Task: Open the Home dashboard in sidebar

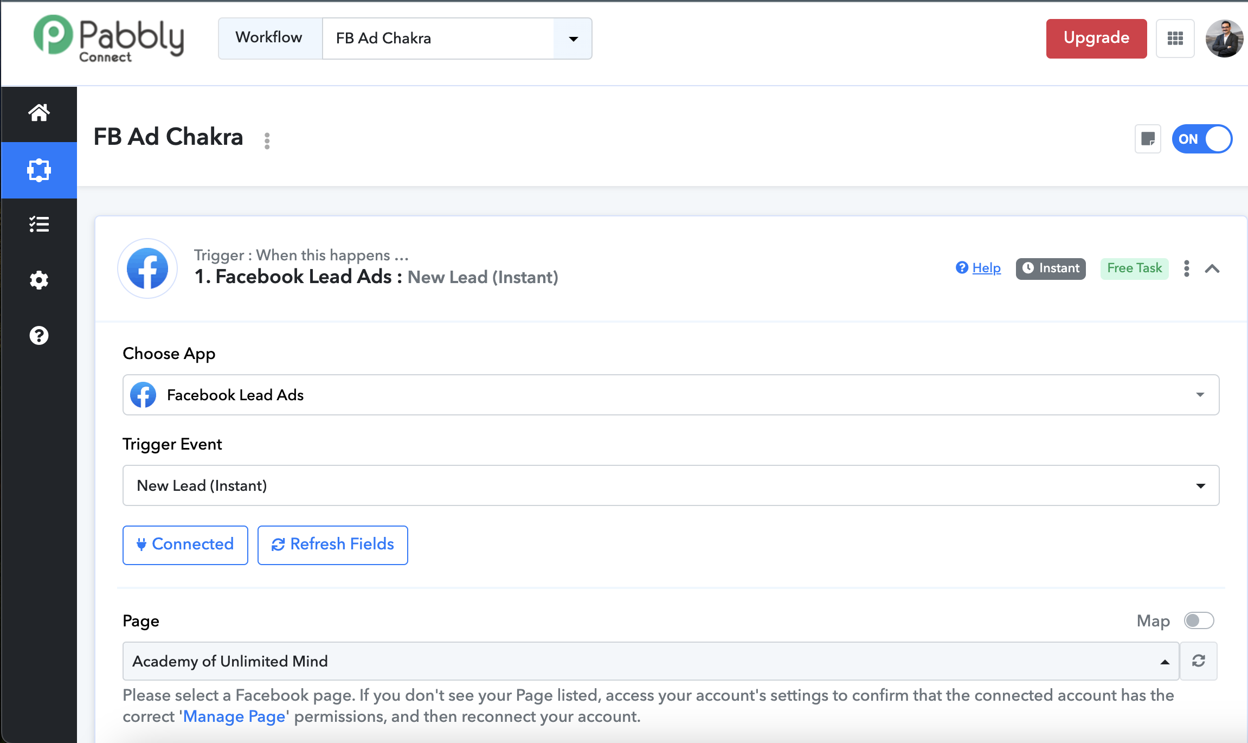Action: [x=39, y=113]
